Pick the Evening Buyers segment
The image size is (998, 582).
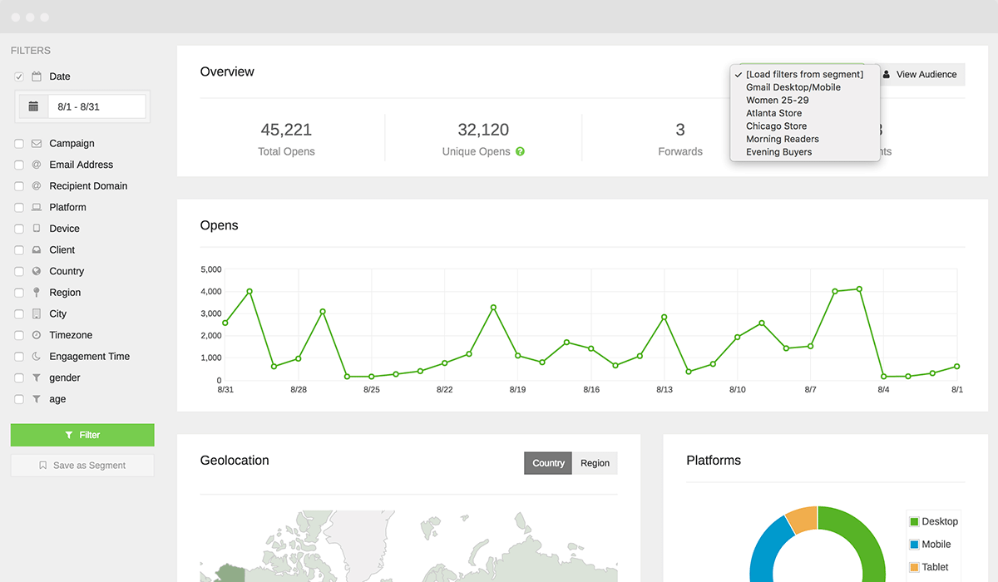tap(804, 152)
